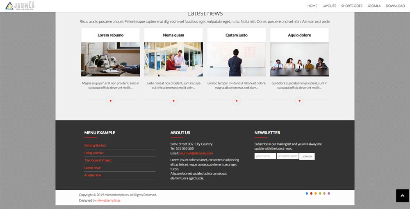Open the Shortcodes menu
The width and height of the screenshot is (410, 209).
point(352,6)
